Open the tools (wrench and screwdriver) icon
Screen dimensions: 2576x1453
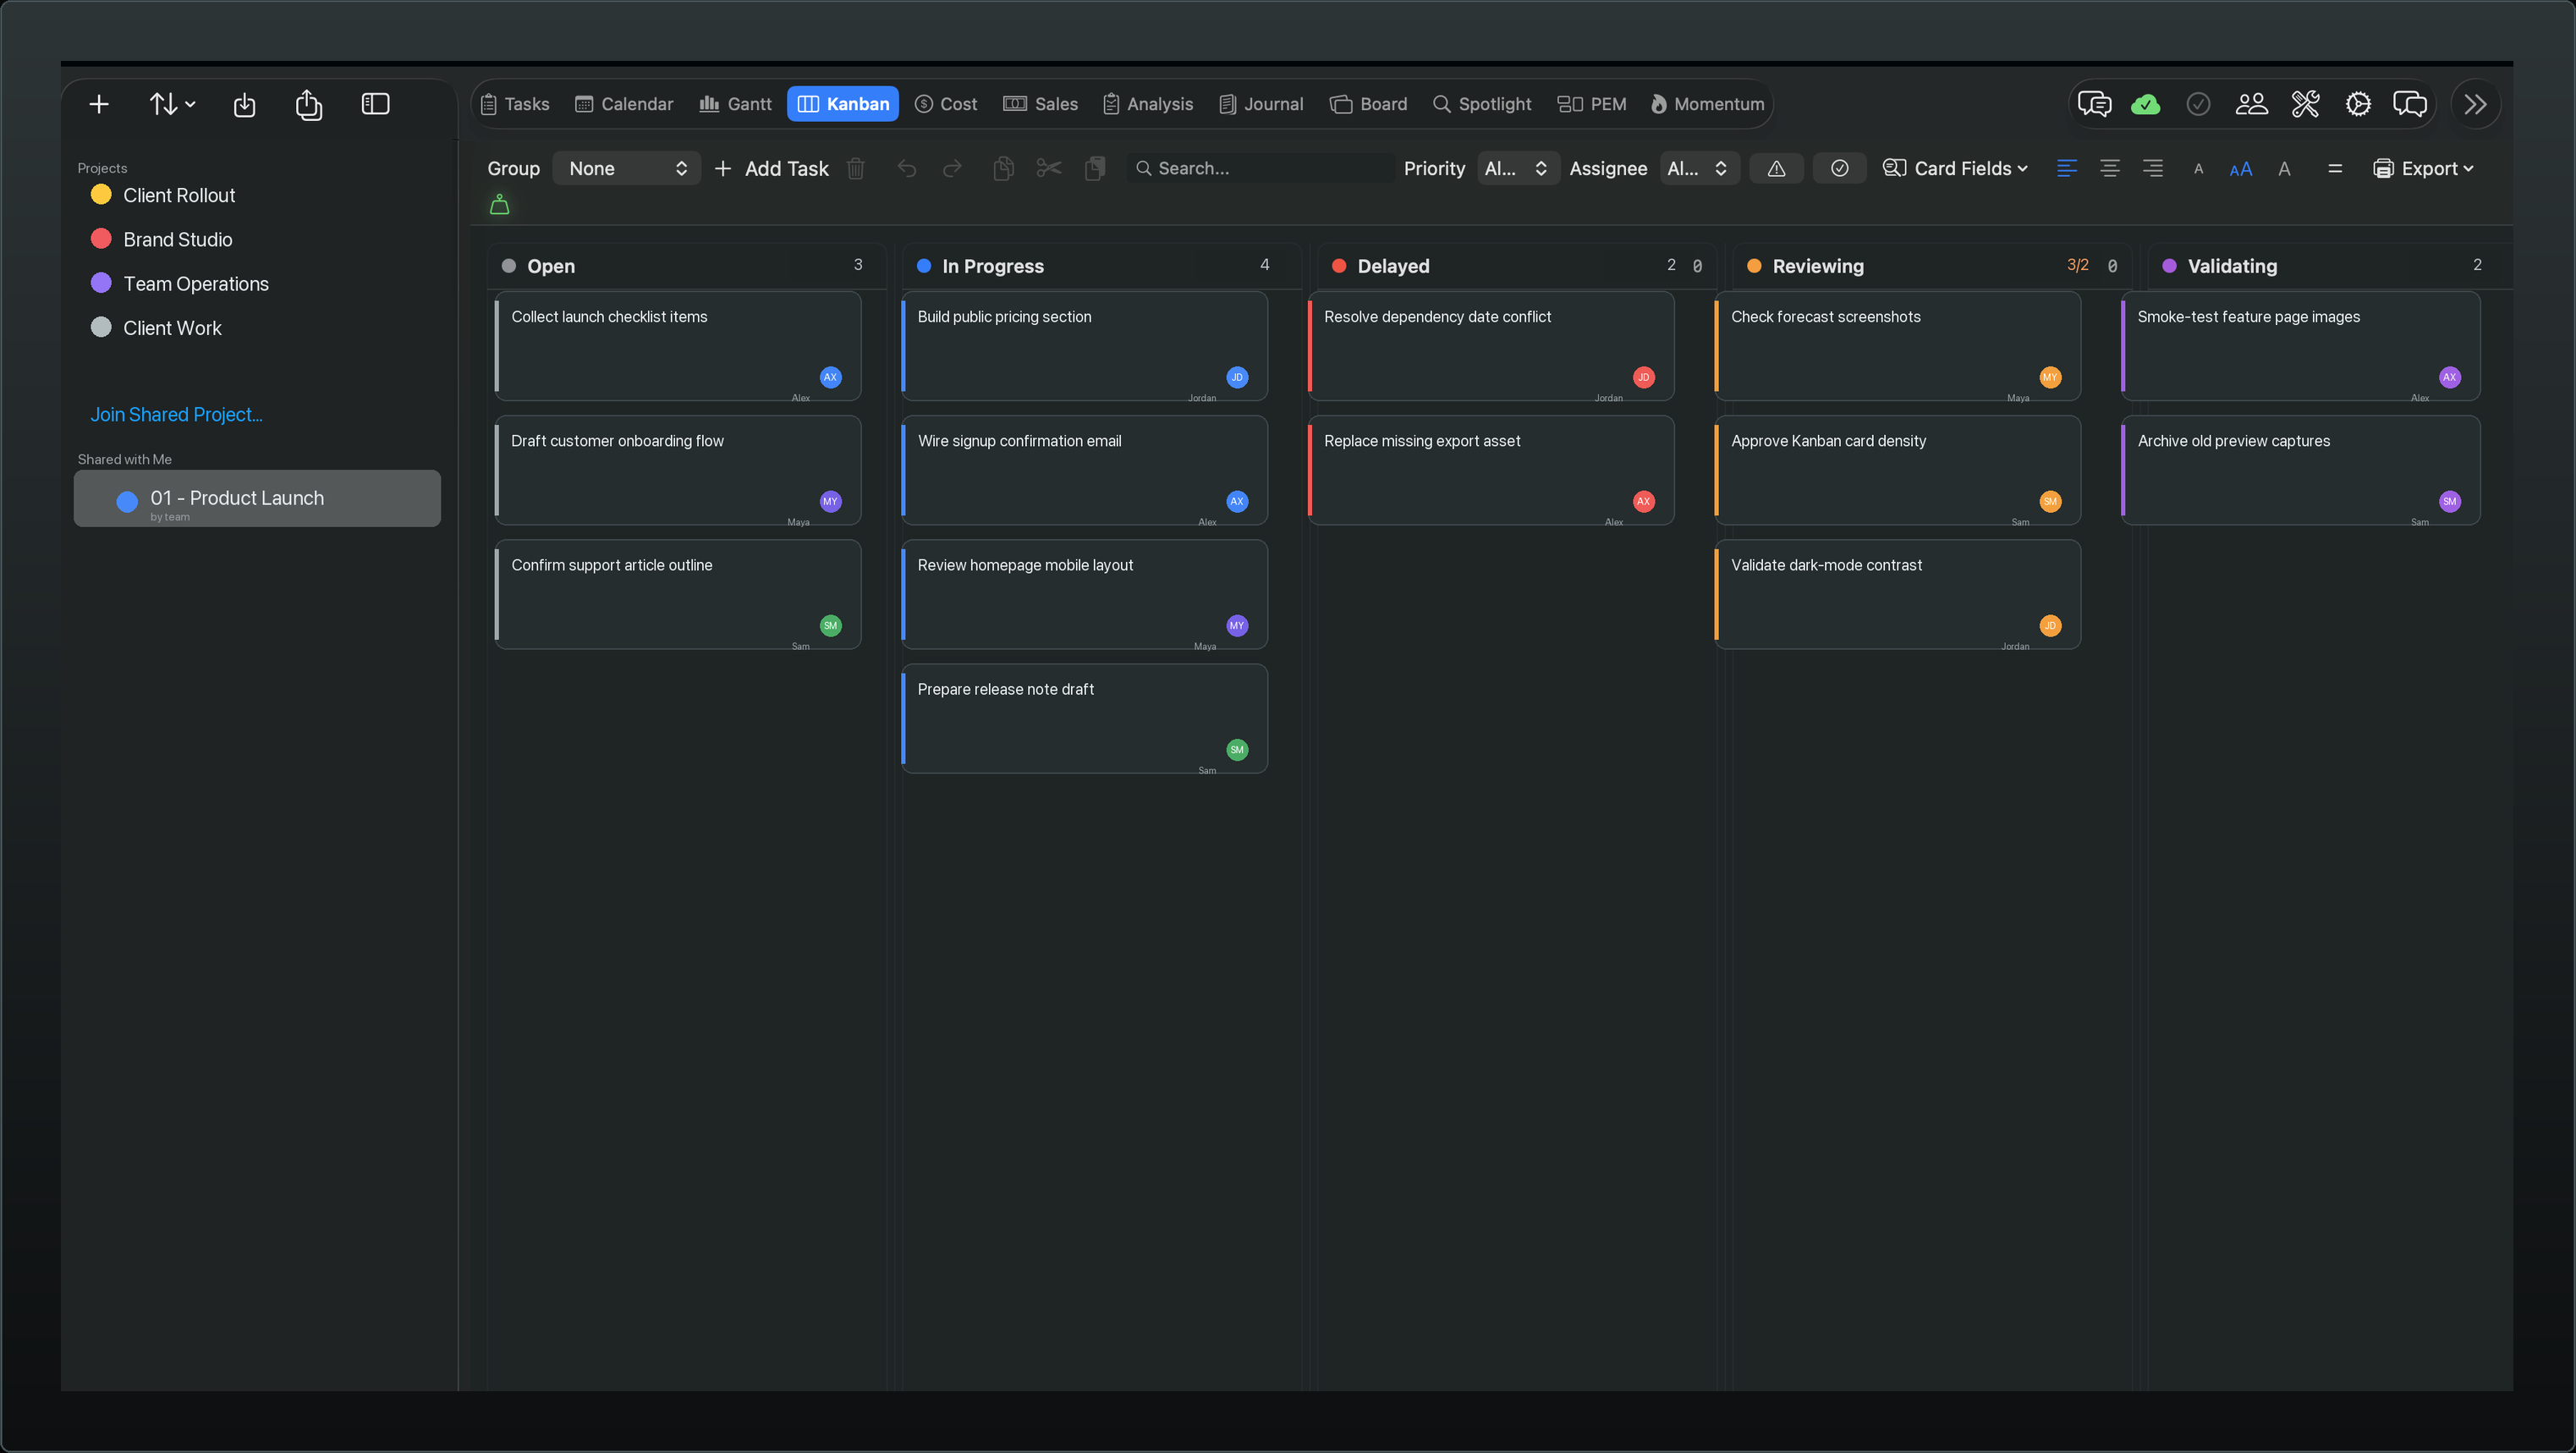(x=2305, y=104)
